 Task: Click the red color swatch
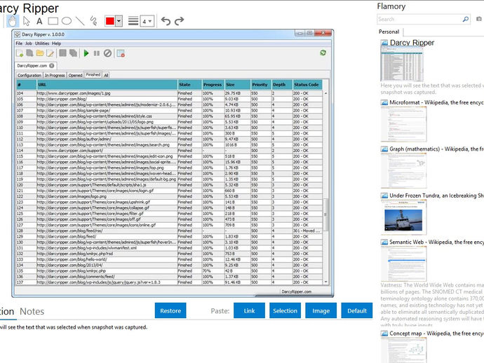pos(110,21)
